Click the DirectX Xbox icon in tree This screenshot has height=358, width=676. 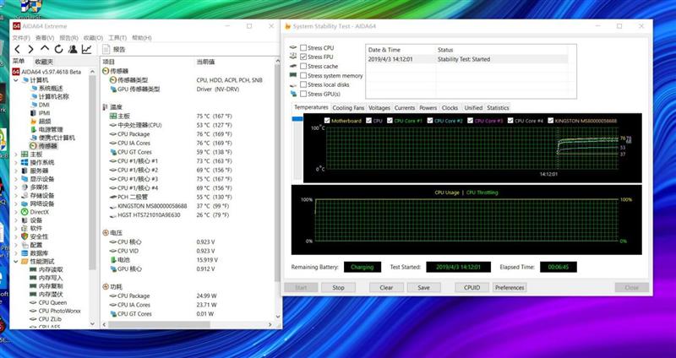tap(25, 212)
